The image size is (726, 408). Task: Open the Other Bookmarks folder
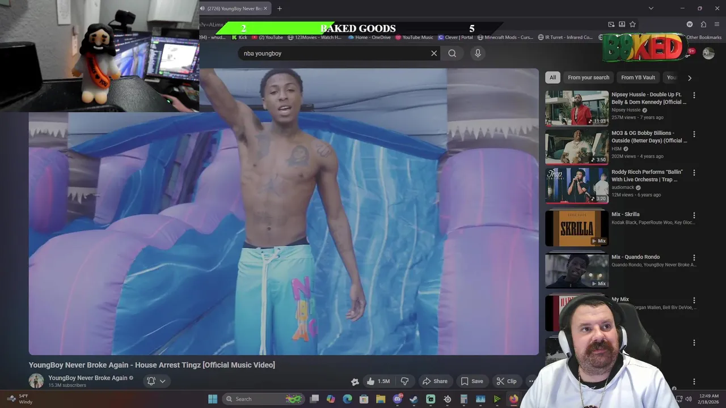pyautogui.click(x=703, y=37)
